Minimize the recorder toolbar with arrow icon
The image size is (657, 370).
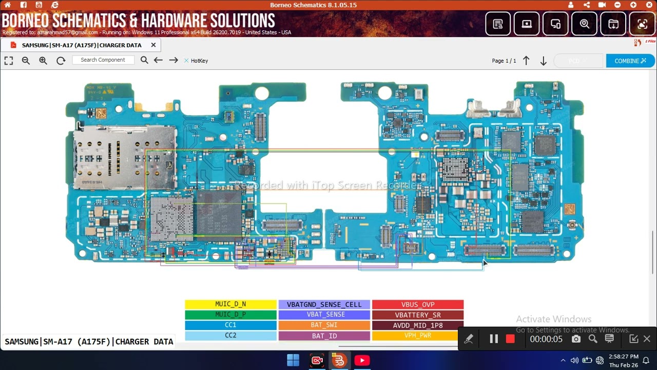point(633,339)
